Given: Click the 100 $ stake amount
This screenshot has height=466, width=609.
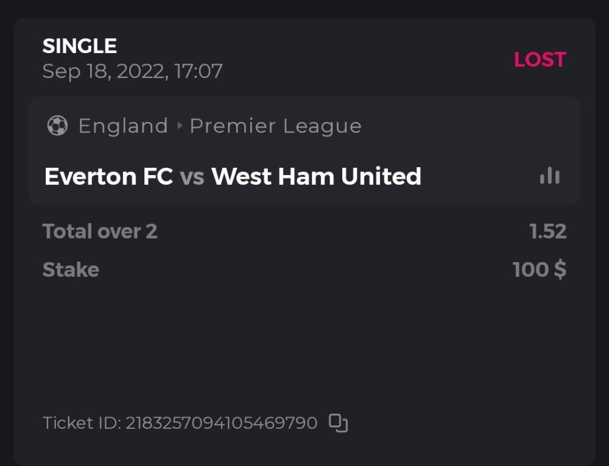Looking at the screenshot, I should coord(540,270).
